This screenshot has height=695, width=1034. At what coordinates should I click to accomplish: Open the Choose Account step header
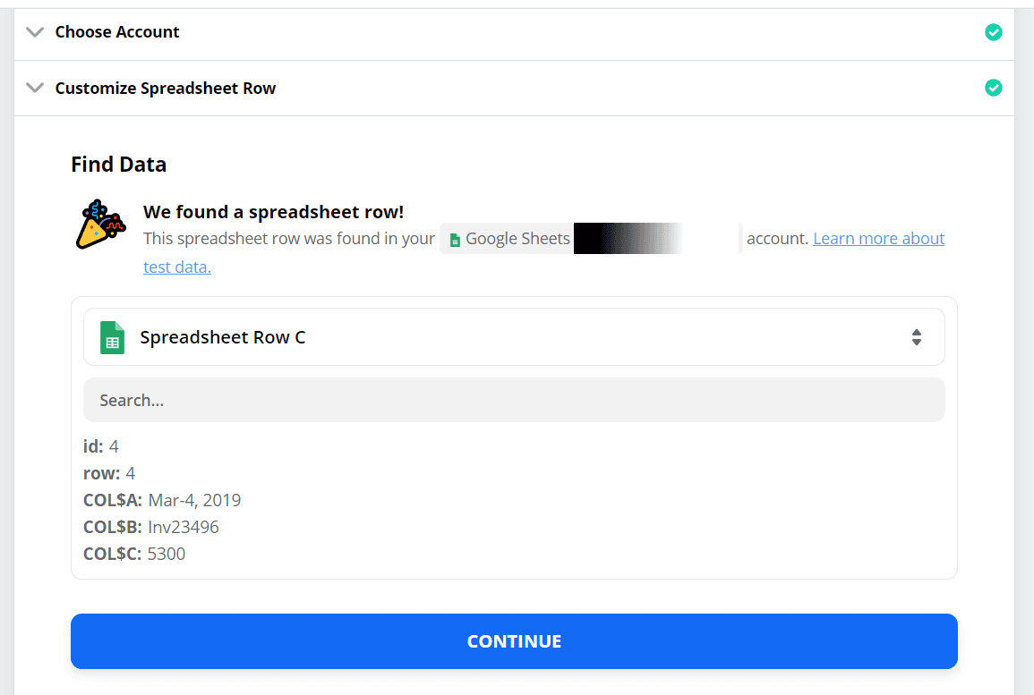click(117, 32)
